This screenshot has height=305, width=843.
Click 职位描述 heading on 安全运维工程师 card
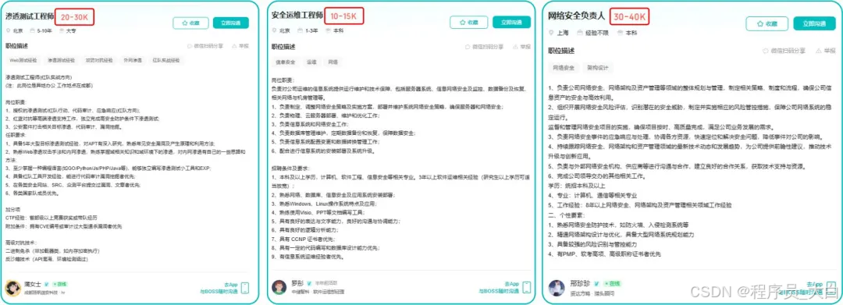(284, 47)
